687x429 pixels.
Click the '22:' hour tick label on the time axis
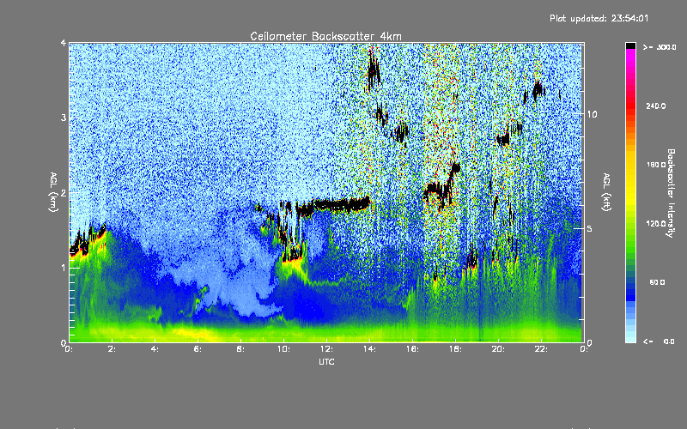[541, 349]
